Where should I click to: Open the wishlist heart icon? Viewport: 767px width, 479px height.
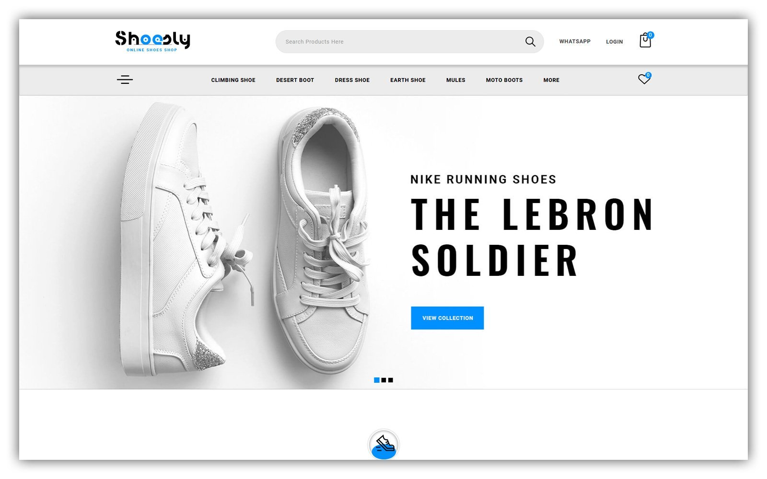coord(644,79)
